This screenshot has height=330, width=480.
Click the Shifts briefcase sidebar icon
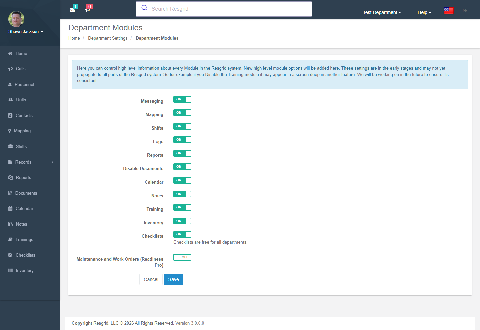11,147
